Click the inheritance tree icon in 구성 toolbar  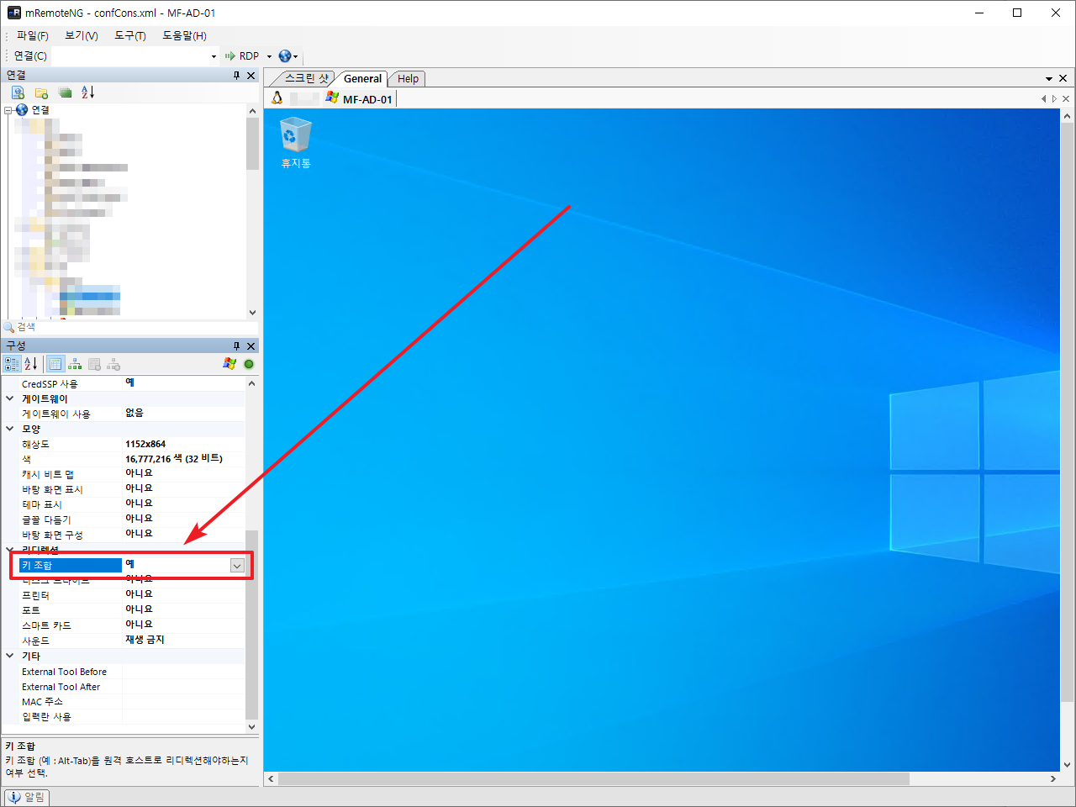click(x=75, y=364)
